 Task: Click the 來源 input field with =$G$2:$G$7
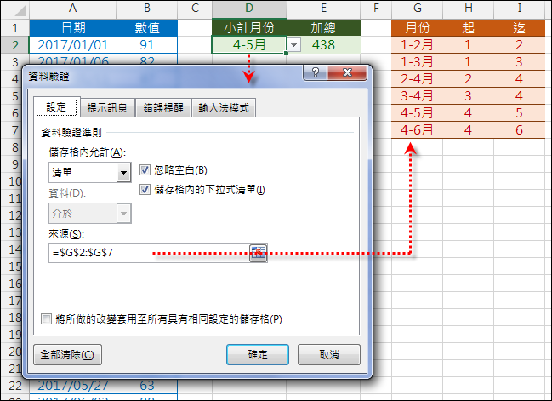point(149,253)
